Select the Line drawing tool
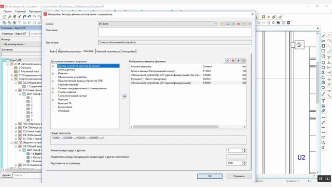 pos(323,36)
